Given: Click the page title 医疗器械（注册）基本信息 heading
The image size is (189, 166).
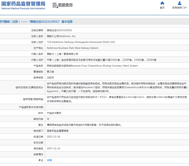Looking at the screenshot, I should pyautogui.click(x=36, y=22).
